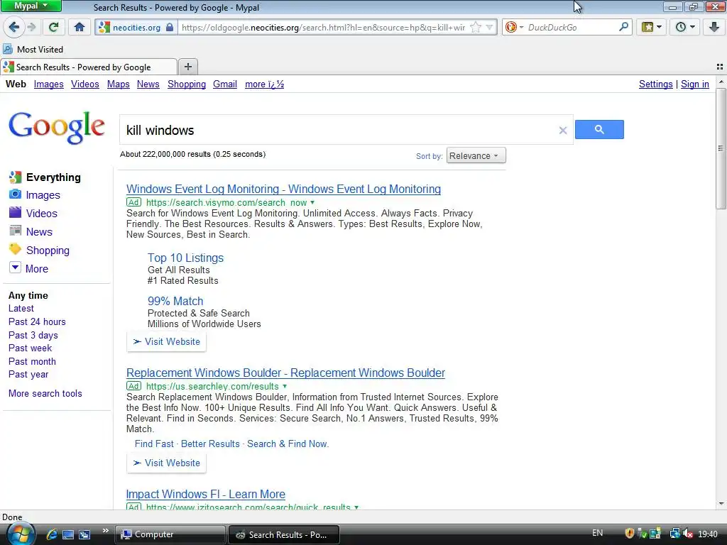The image size is (727, 545).
Task: Open the Home page icon
Action: [80, 28]
